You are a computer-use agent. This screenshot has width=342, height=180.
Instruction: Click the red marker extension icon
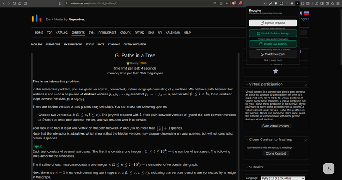(287, 4)
